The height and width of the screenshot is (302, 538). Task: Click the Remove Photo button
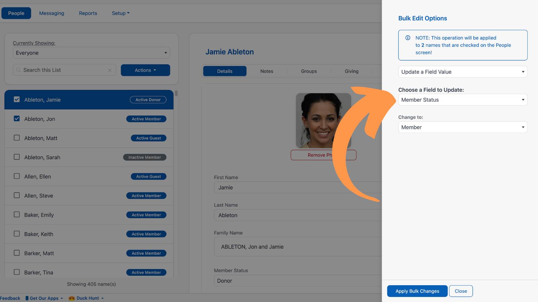coord(323,155)
